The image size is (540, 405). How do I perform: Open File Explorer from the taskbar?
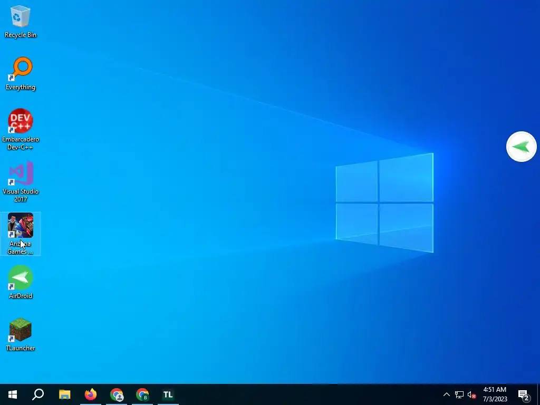tap(64, 394)
